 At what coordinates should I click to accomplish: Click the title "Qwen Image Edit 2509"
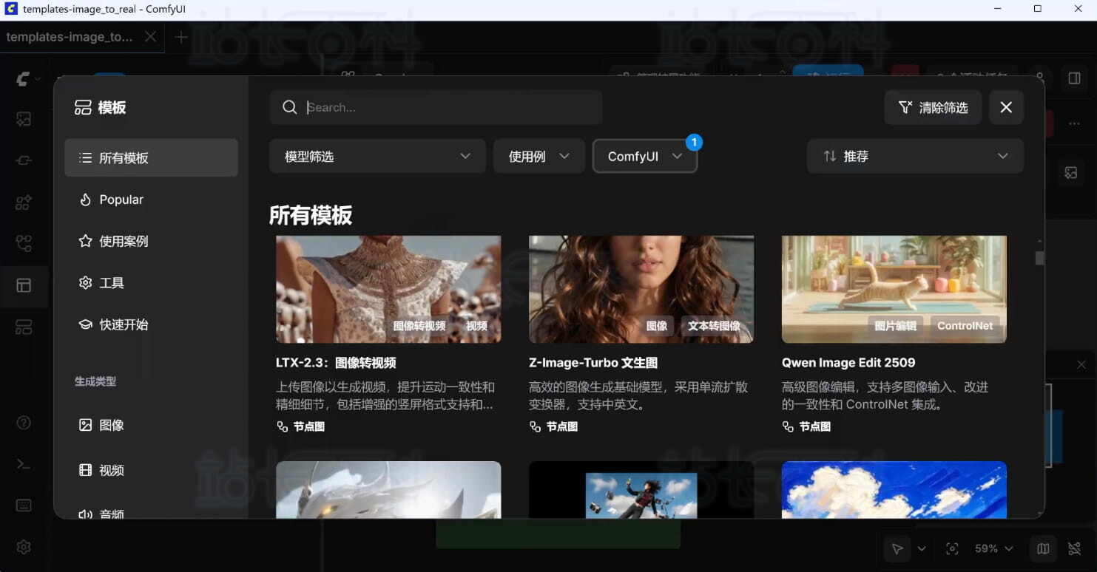click(848, 363)
